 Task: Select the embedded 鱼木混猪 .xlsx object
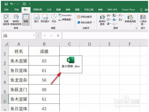pyautogui.click(x=71, y=64)
